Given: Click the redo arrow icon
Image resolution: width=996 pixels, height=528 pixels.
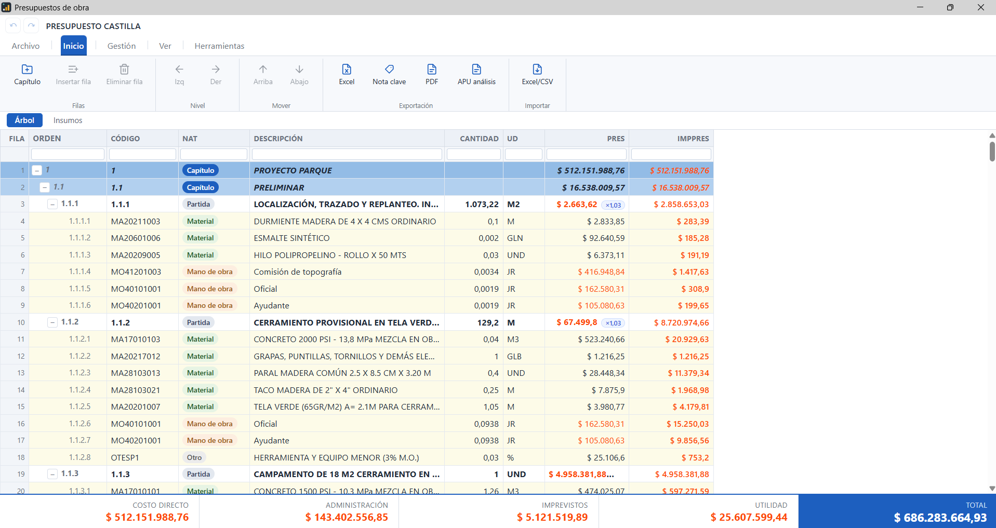Looking at the screenshot, I should [31, 25].
